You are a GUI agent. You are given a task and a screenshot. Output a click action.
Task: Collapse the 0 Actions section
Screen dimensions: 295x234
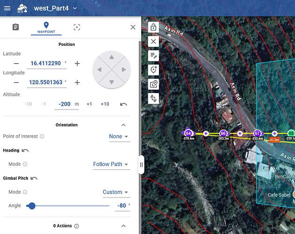[123, 226]
